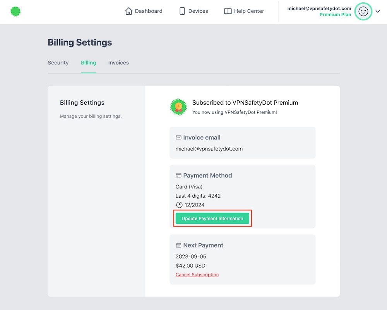Click the Card (Visa) text
Viewport: 387px width, 310px height.
tap(189, 186)
